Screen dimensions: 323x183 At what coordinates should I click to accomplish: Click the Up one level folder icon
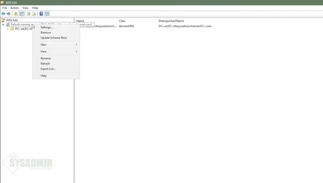(16, 14)
